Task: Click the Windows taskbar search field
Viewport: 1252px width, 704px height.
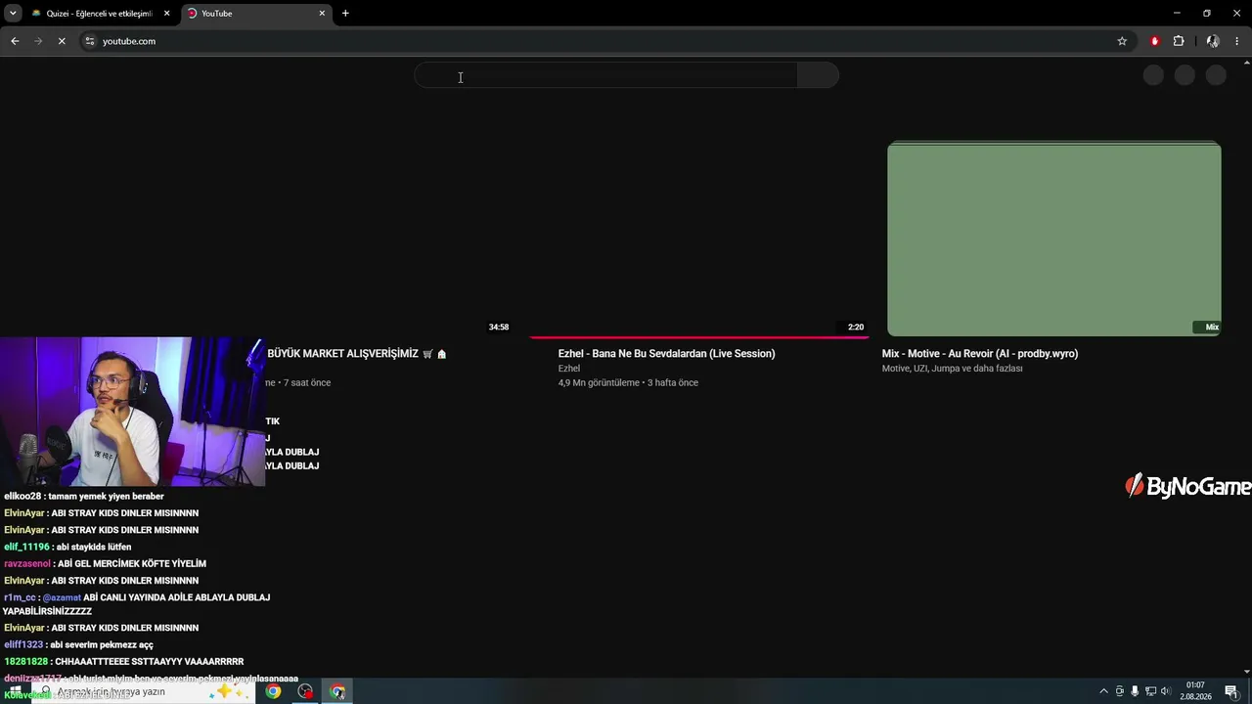Action: 142,691
